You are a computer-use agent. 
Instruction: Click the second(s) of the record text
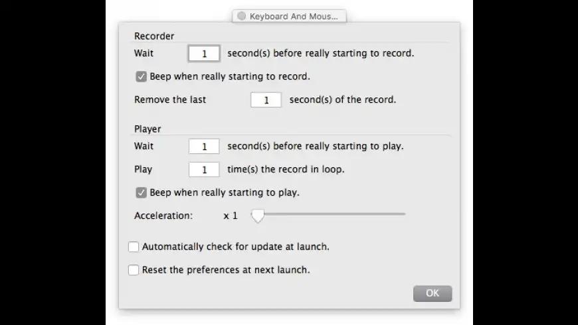[343, 100]
